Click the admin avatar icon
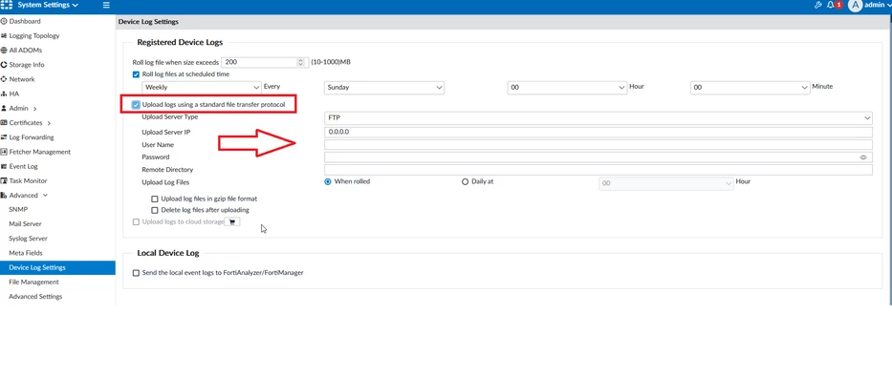This screenshot has width=892, height=377. (855, 5)
